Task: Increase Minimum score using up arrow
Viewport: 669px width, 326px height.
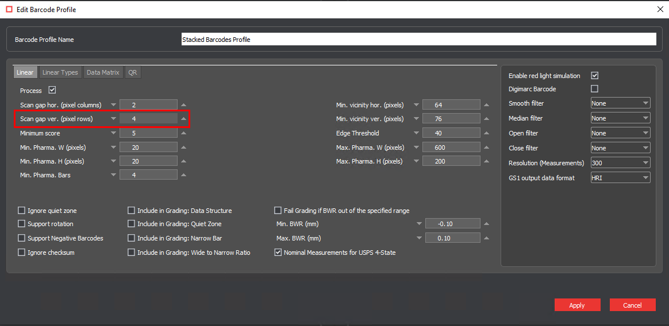Action: [183, 133]
